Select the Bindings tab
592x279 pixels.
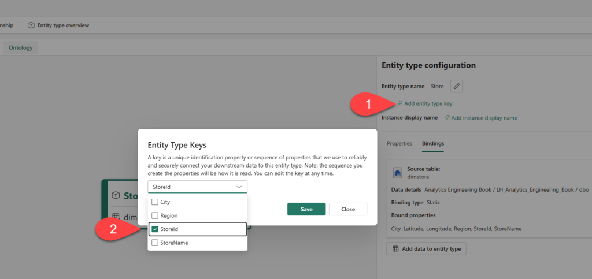pyautogui.click(x=432, y=143)
